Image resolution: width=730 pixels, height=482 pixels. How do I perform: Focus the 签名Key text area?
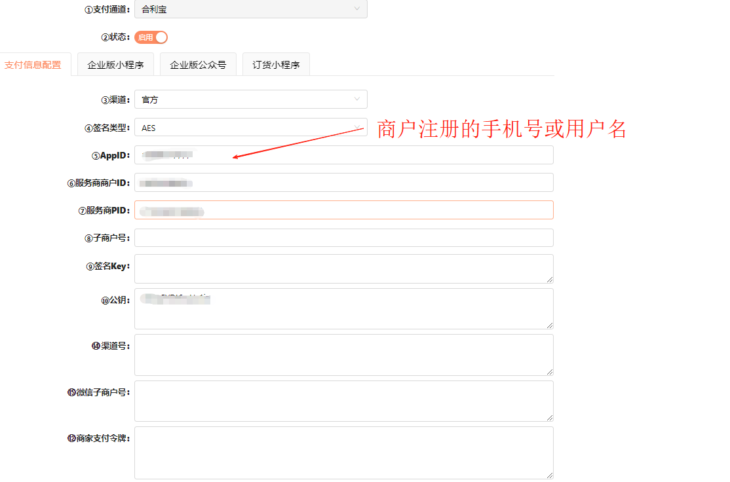[343, 269]
